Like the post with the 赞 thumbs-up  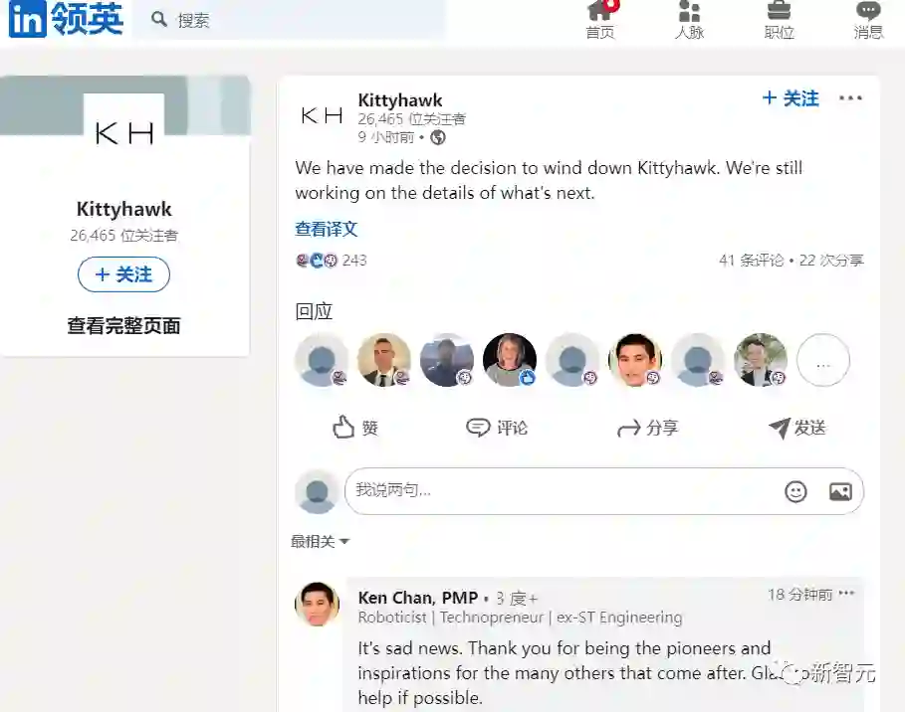[355, 428]
